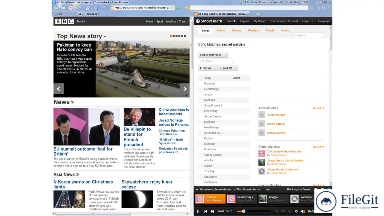Open a new tab with the plus icon
The width and height of the screenshot is (384, 216).
[253, 14]
